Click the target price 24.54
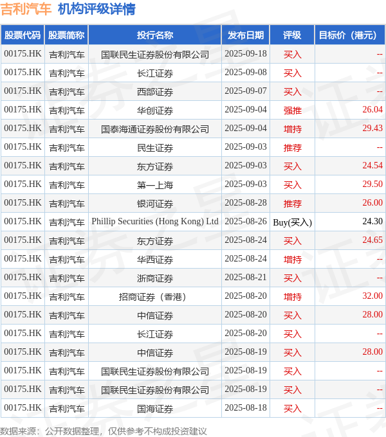 tap(372, 166)
